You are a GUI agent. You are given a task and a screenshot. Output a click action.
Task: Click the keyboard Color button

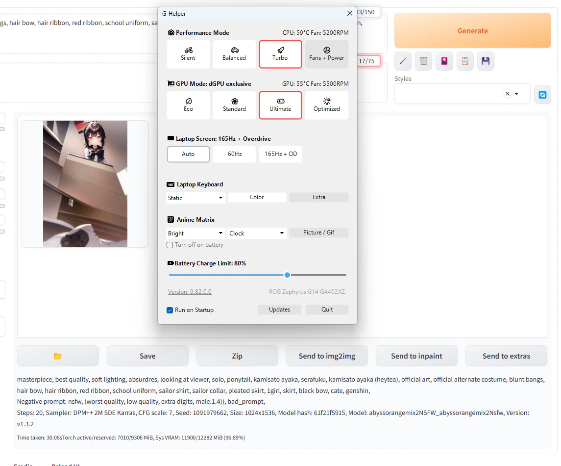pos(257,197)
